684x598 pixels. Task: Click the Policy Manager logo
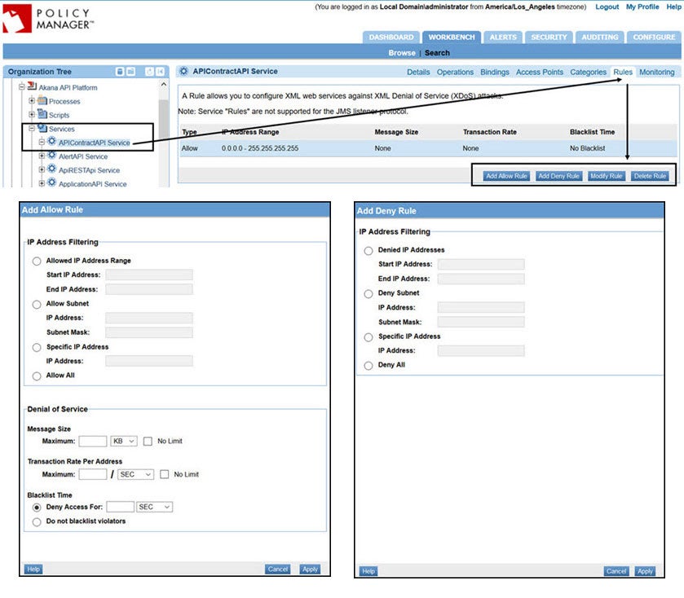coord(48,18)
